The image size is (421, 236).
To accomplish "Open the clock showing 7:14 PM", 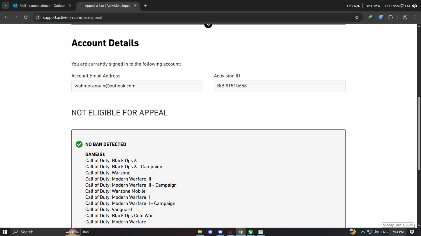I will pos(398,232).
